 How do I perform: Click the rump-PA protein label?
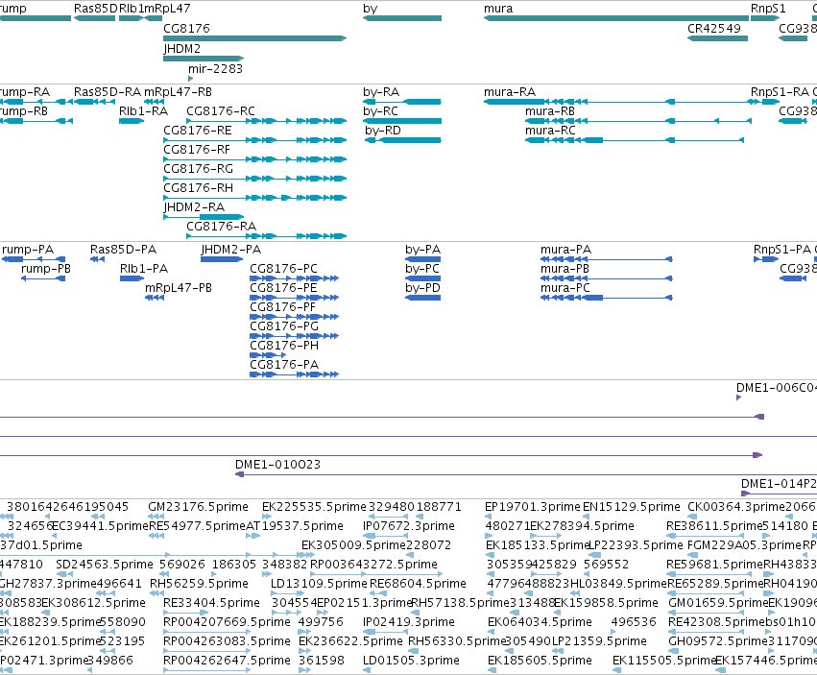coord(28,250)
